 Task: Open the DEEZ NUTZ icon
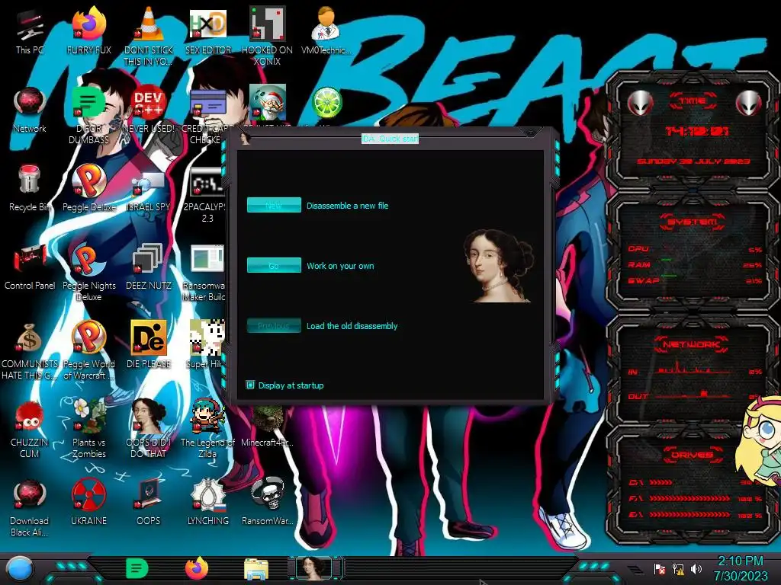pyautogui.click(x=149, y=267)
